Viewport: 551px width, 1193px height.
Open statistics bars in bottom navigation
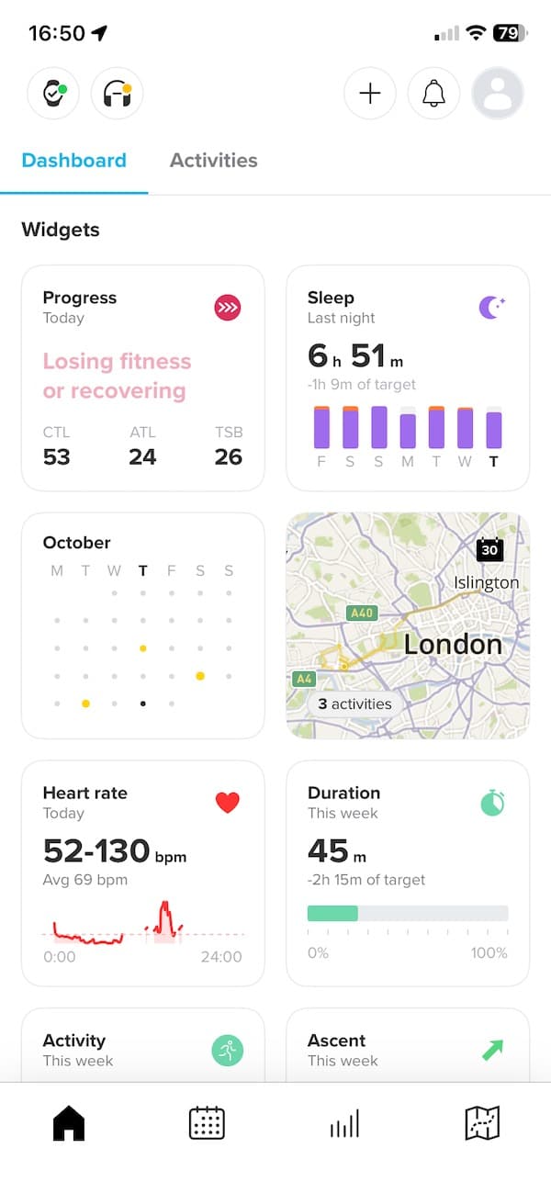pyautogui.click(x=344, y=1122)
